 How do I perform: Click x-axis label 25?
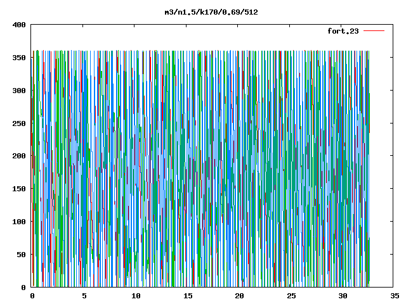[x=291, y=296]
